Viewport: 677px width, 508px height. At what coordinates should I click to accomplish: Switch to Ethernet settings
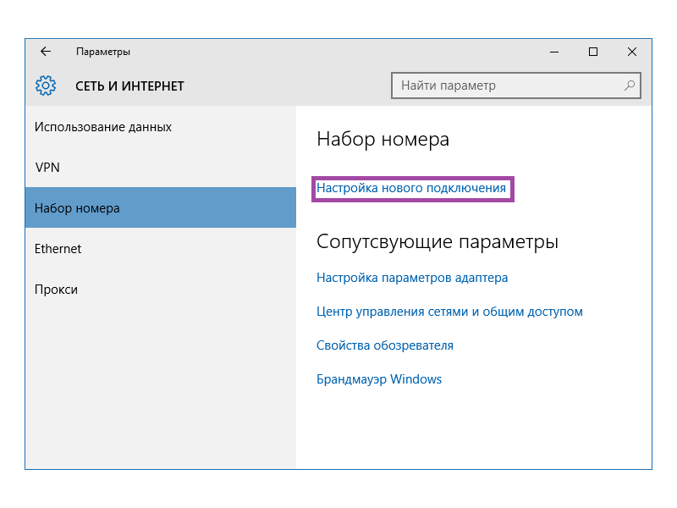click(x=58, y=249)
